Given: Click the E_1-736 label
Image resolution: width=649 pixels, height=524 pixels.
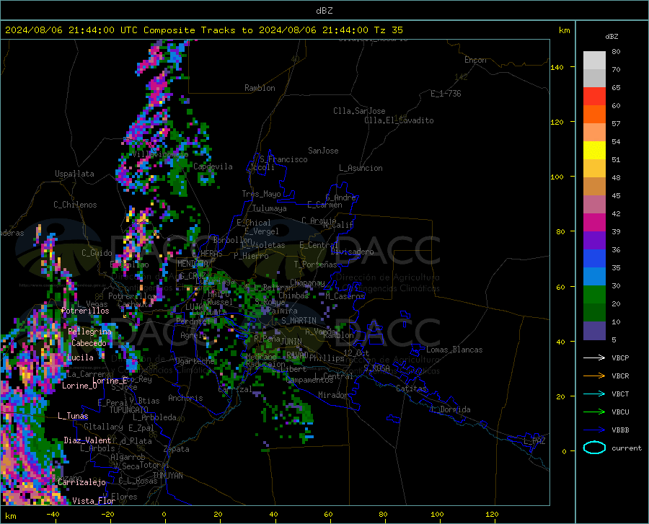Looking at the screenshot, I should [x=446, y=94].
